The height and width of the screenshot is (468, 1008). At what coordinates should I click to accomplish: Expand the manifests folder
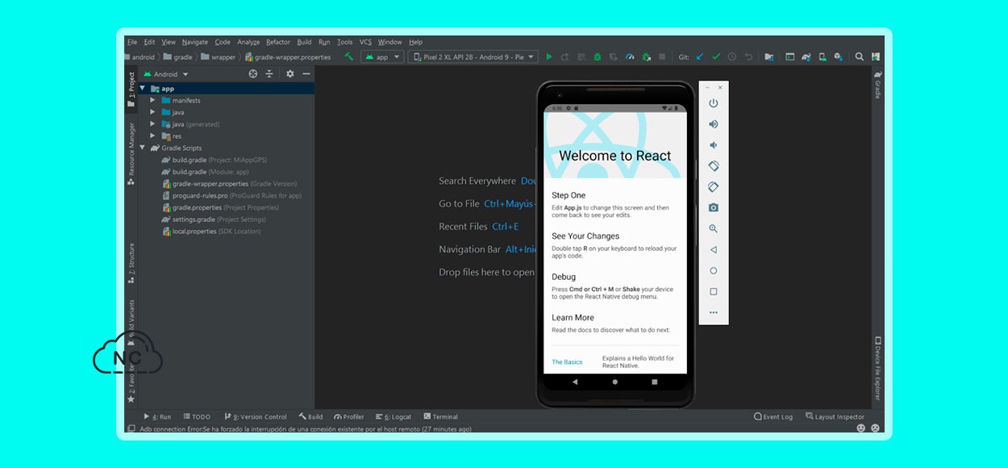coord(153,100)
